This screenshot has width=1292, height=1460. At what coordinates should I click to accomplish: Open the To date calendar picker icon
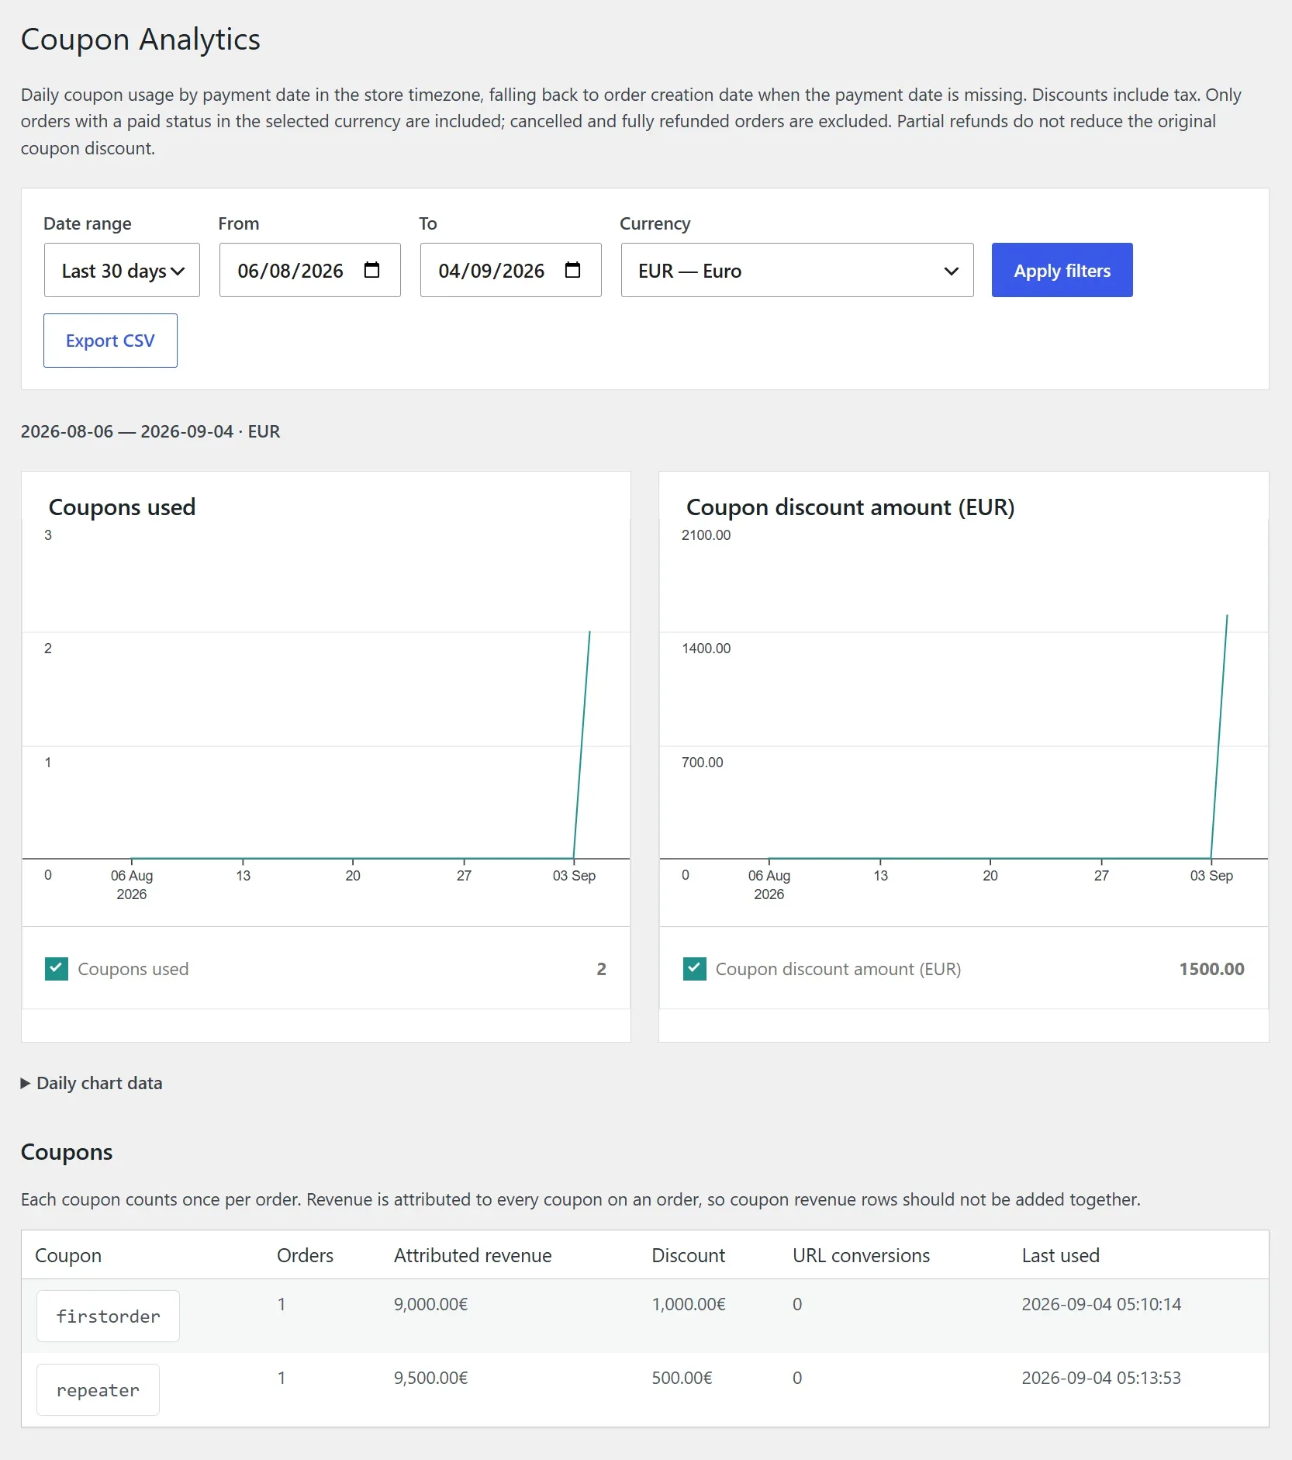click(x=572, y=270)
